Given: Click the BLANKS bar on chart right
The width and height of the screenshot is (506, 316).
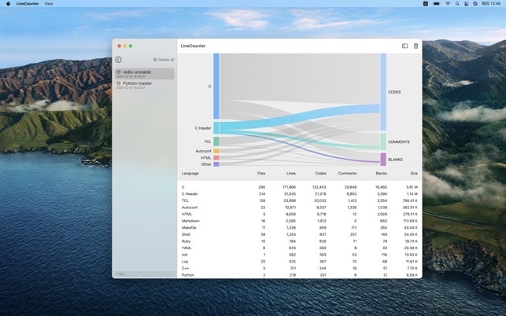Looking at the screenshot, I should [x=383, y=160].
